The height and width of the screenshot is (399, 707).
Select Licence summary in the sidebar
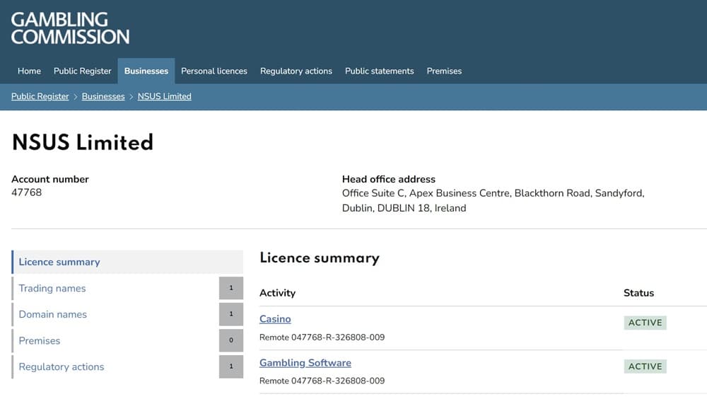pyautogui.click(x=127, y=262)
